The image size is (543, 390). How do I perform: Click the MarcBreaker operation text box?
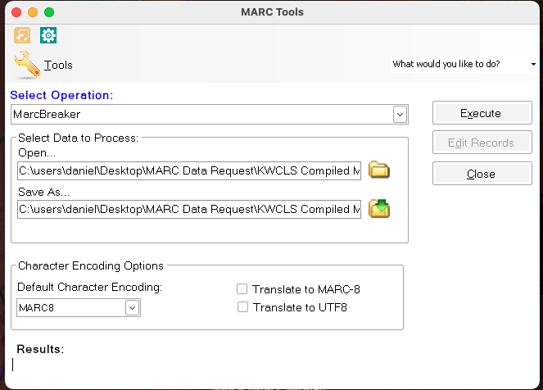click(202, 115)
